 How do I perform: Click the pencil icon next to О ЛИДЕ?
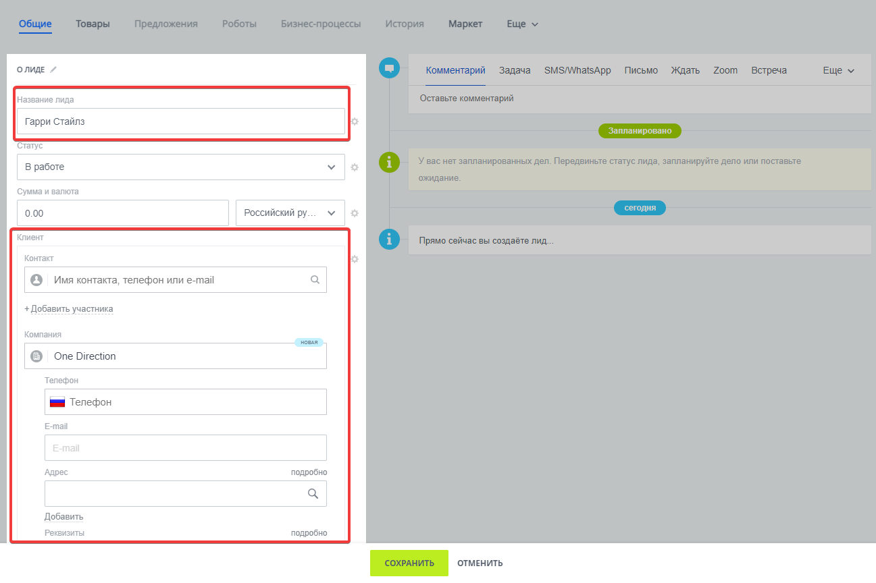53,70
